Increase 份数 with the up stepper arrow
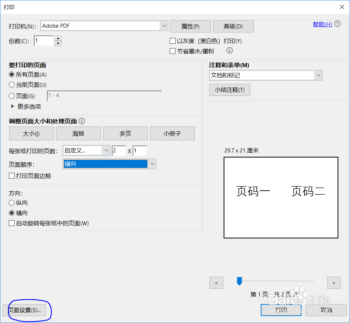The image size is (350, 323). pos(58,39)
